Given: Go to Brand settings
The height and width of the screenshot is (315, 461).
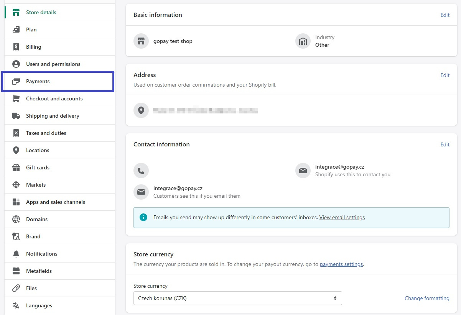Looking at the screenshot, I should 60,236.
